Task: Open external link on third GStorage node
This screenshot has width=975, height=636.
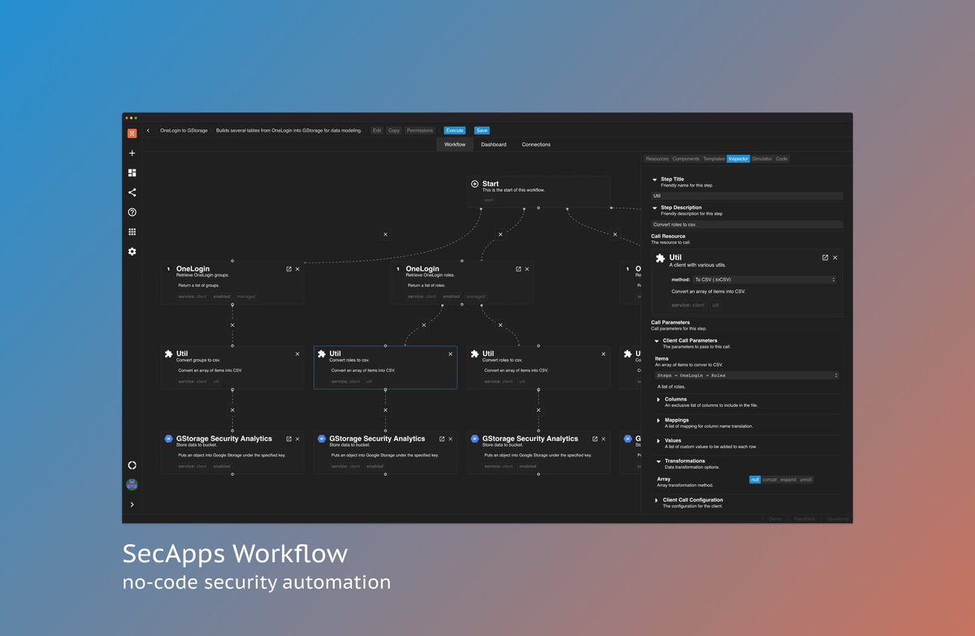Action: 594,439
